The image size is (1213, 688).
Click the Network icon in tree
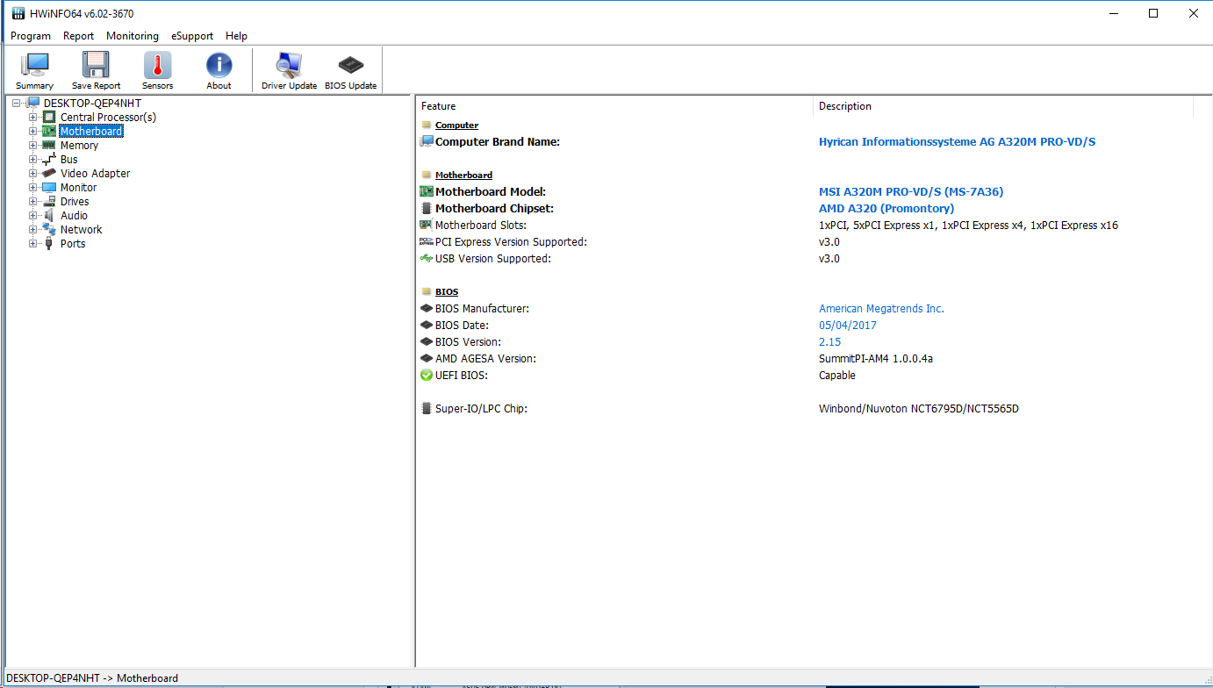[x=50, y=229]
